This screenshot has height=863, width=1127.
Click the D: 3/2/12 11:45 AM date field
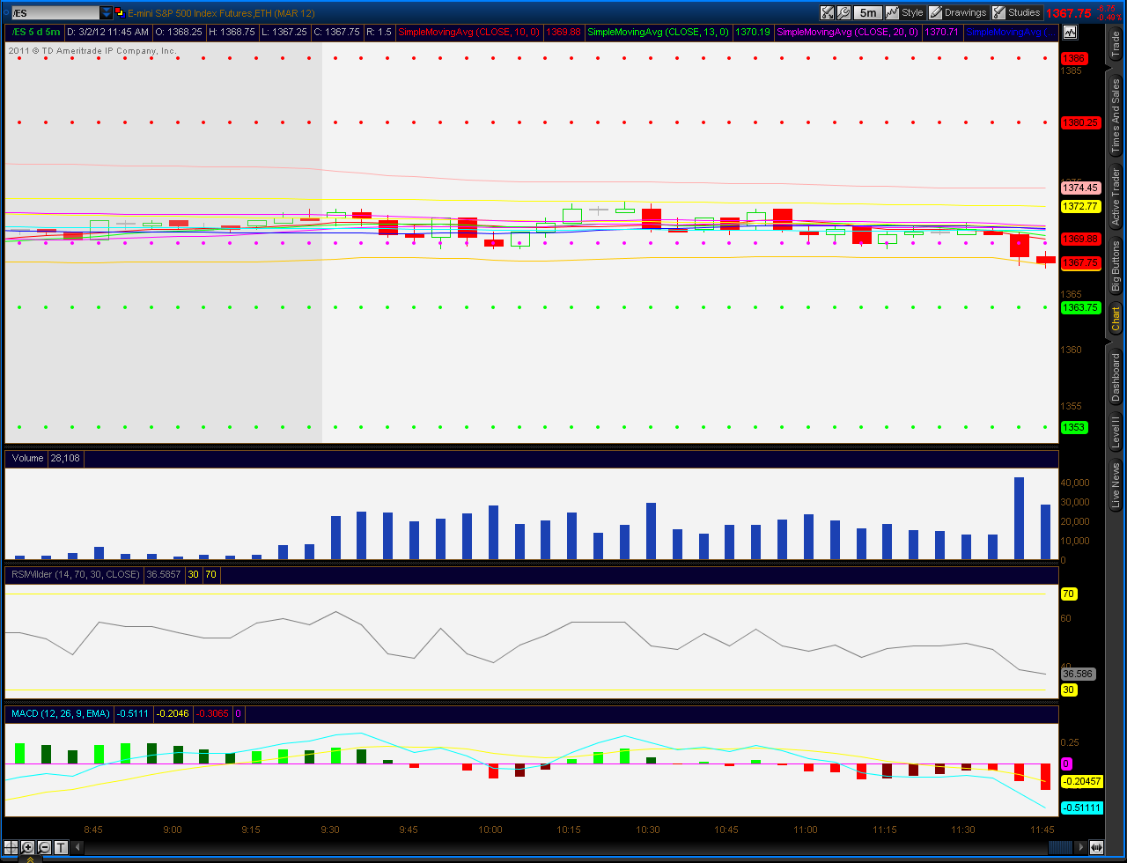(107, 32)
